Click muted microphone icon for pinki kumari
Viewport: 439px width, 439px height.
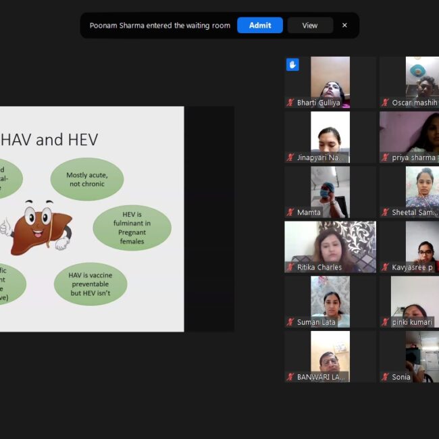tap(385, 322)
